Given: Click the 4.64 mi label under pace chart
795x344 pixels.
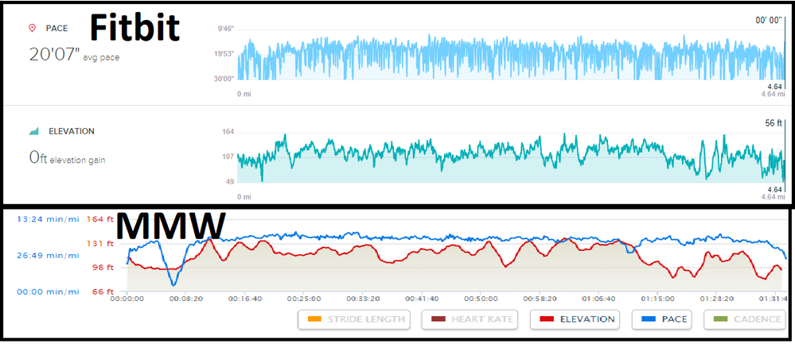Looking at the screenshot, I should click(773, 94).
